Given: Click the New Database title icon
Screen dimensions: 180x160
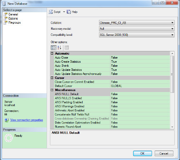Looking at the screenshot, I should click(x=4, y=4).
